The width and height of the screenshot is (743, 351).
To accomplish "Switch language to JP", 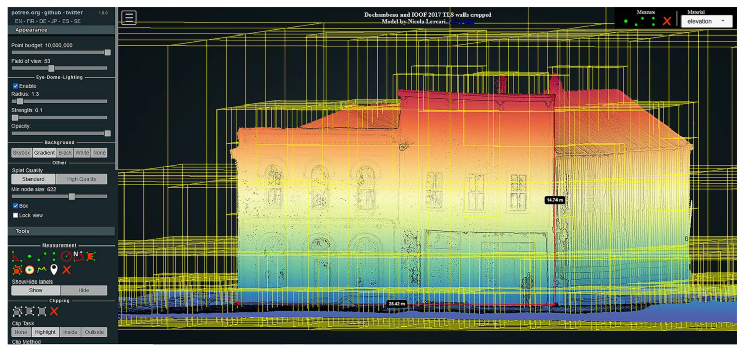I will pos(55,21).
